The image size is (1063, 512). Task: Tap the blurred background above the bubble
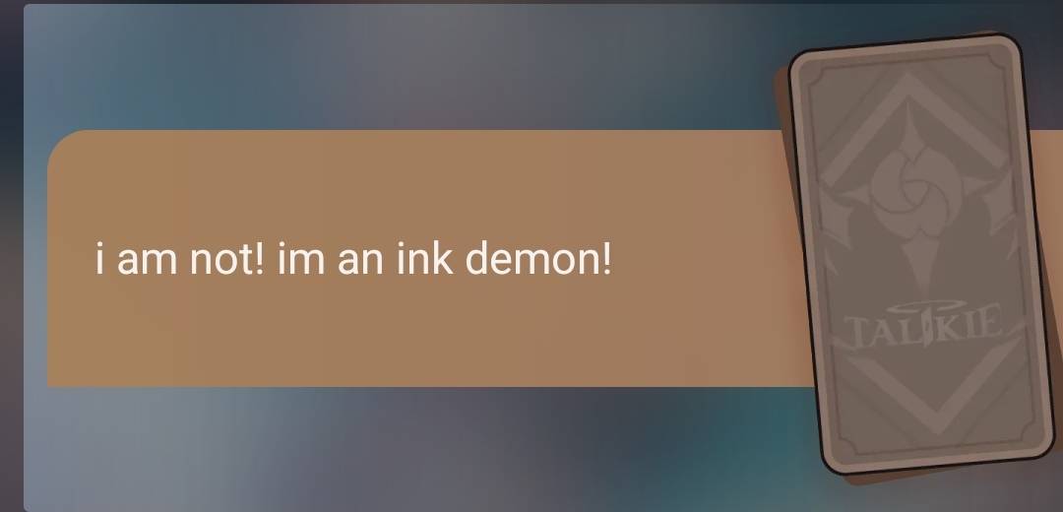(406, 68)
